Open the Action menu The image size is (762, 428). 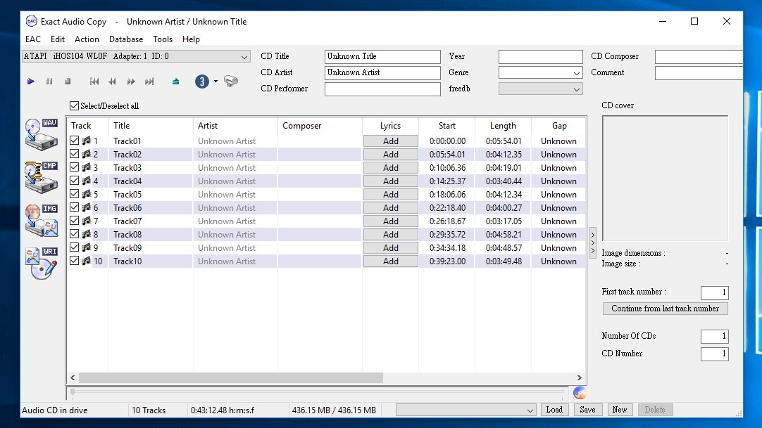[x=87, y=39]
